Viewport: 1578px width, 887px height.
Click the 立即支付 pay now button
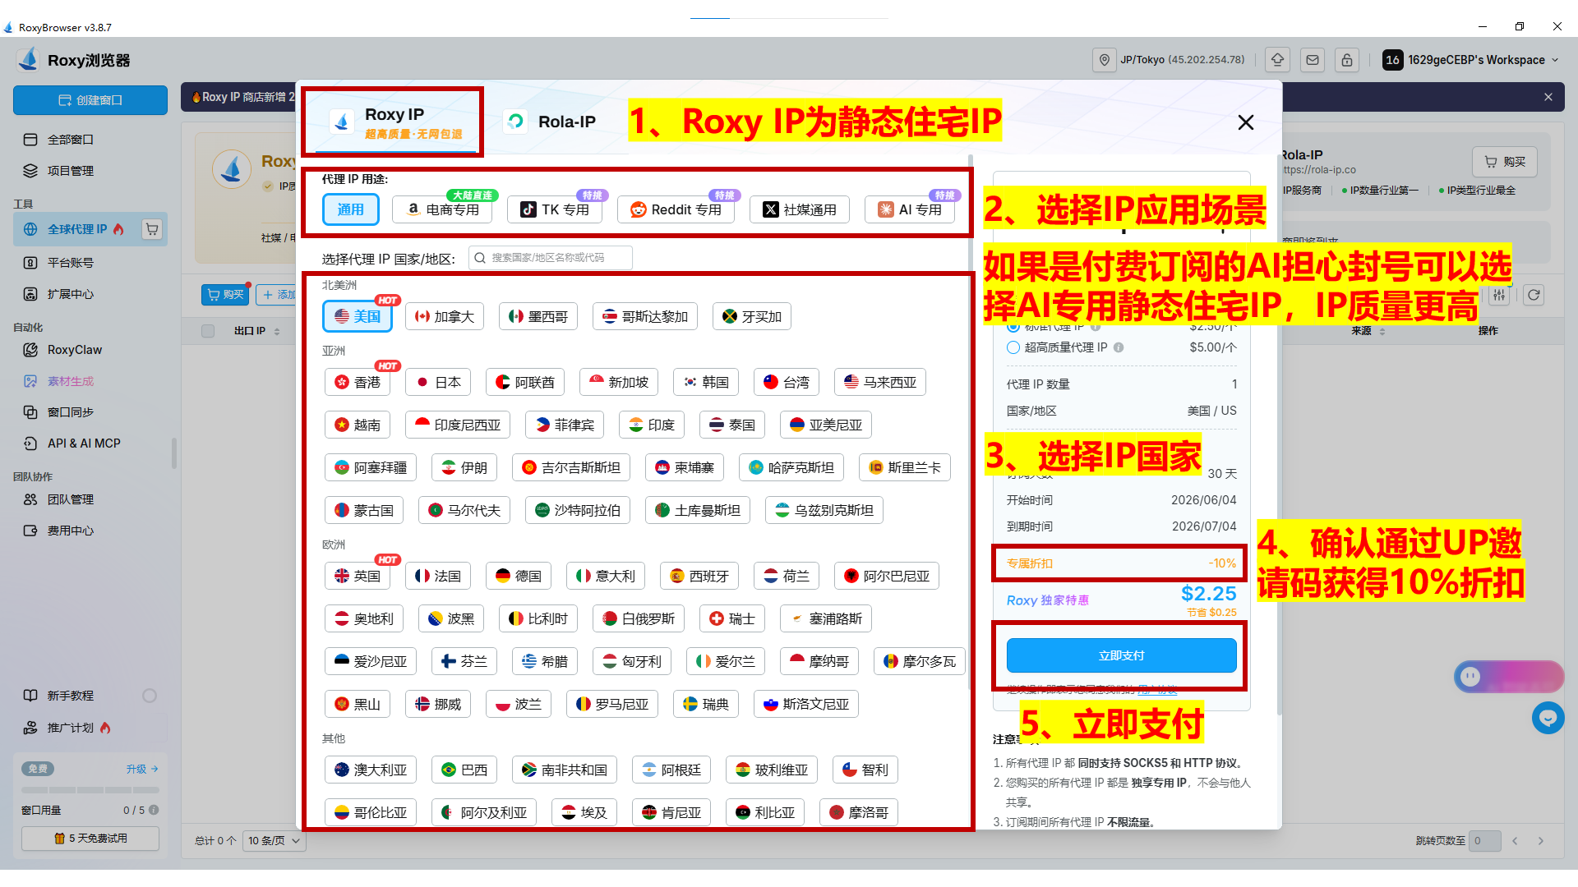click(x=1122, y=655)
